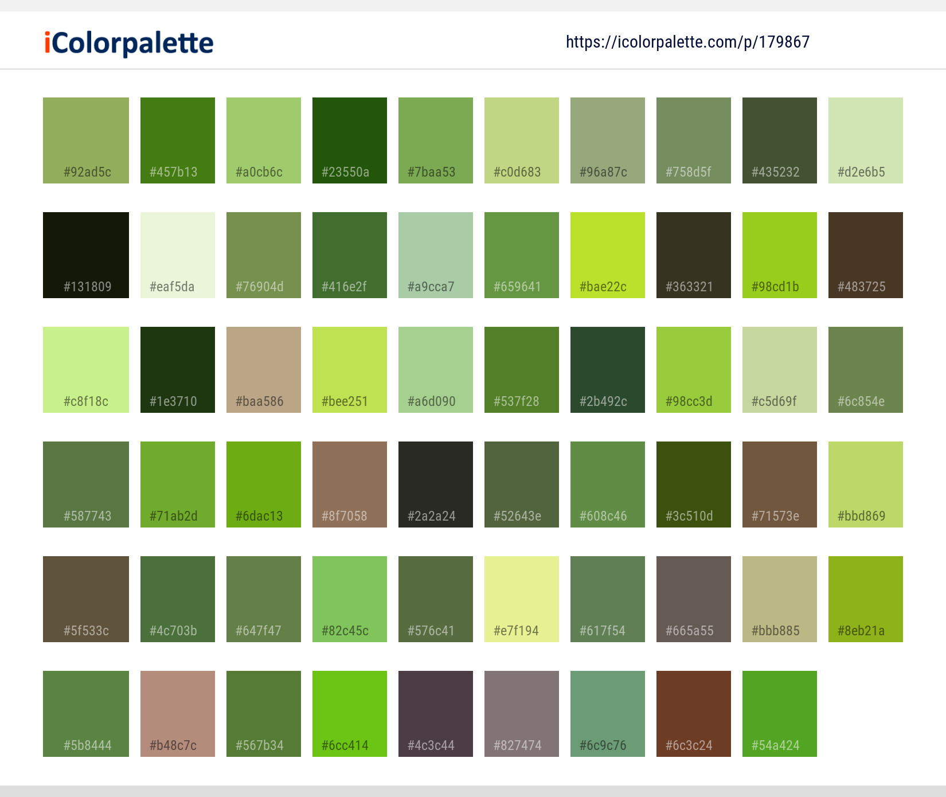Pick the #23550a dark green swatch
The image size is (946, 797).
tap(350, 140)
